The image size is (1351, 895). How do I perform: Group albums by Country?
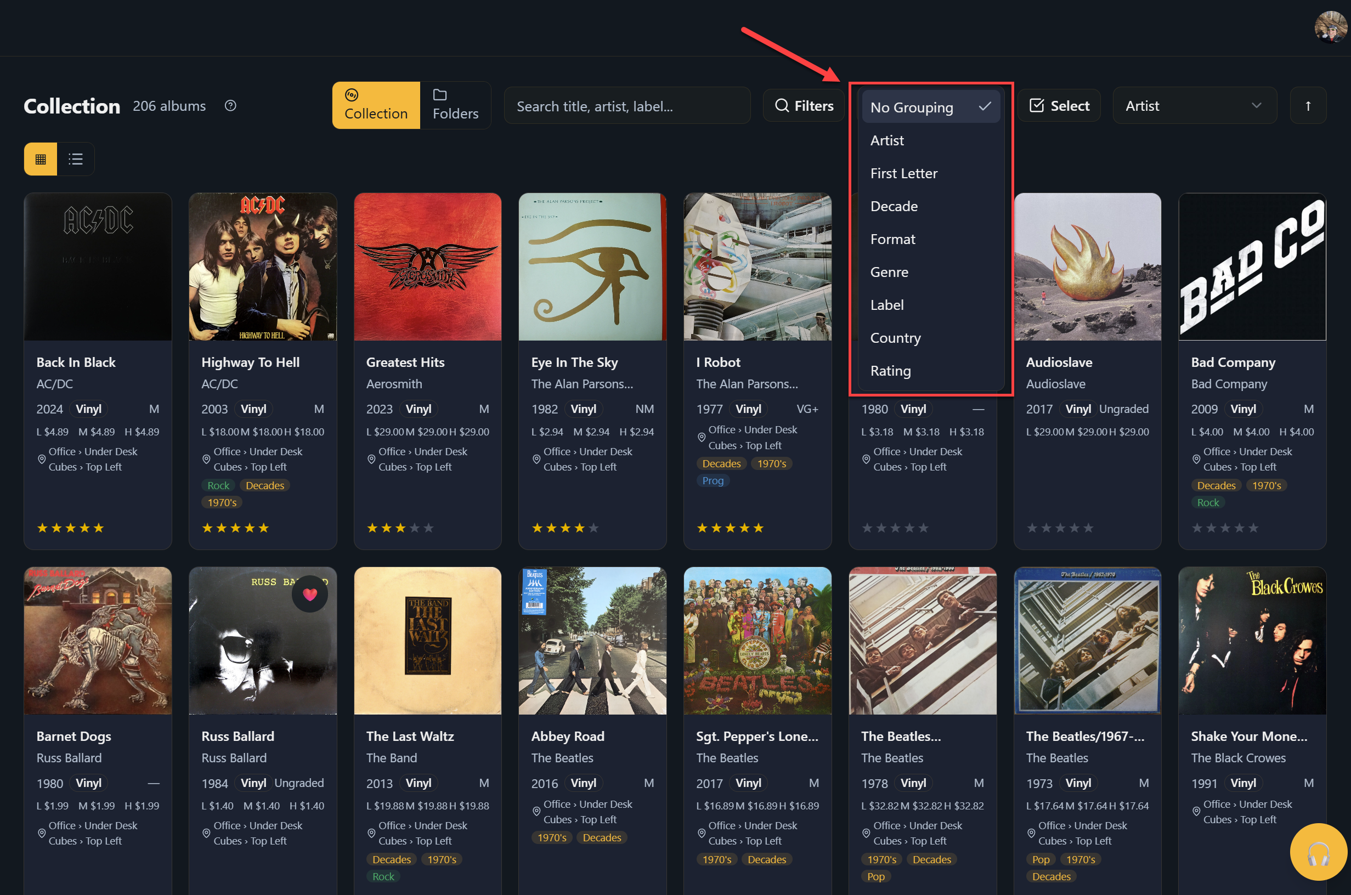point(931,338)
